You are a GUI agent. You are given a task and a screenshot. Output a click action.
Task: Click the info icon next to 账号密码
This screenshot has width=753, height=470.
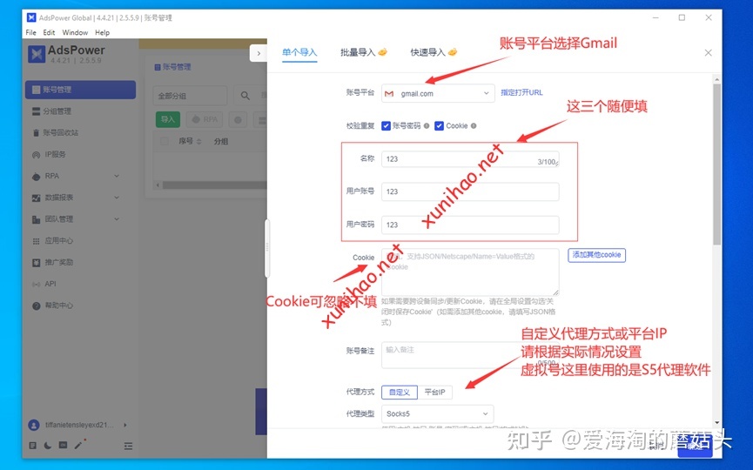point(427,126)
